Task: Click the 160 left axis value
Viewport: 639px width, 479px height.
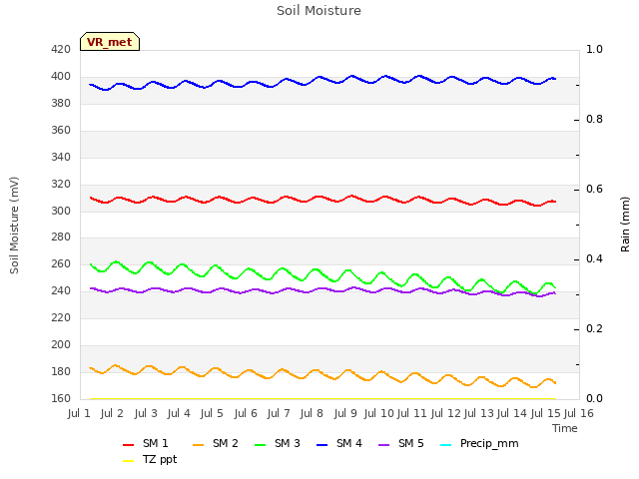Action: (61, 398)
